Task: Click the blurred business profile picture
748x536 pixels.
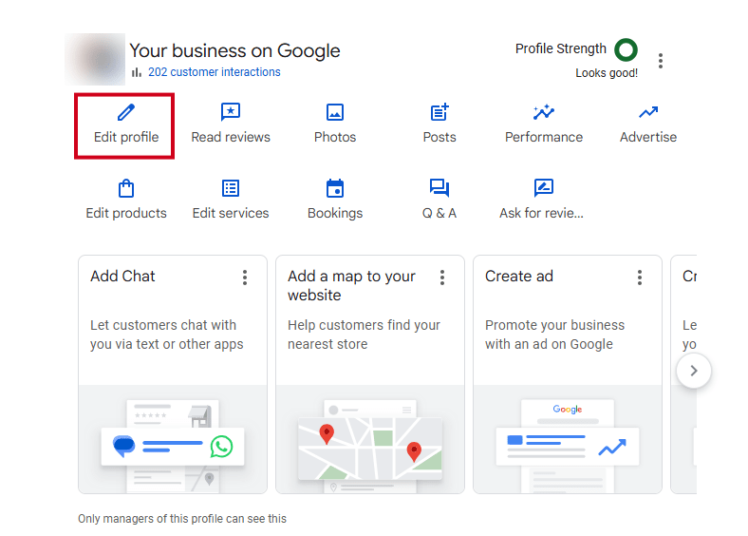Action: pos(95,59)
